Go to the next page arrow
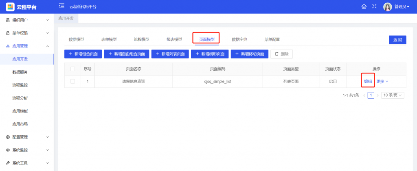 (377, 95)
